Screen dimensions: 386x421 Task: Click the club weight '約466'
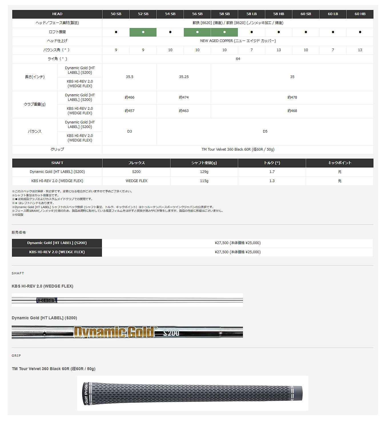click(130, 97)
